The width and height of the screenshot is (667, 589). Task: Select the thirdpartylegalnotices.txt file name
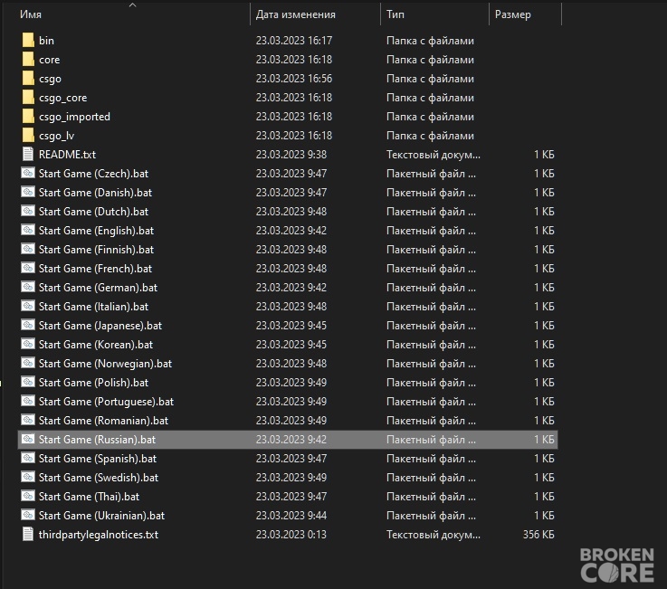(99, 535)
